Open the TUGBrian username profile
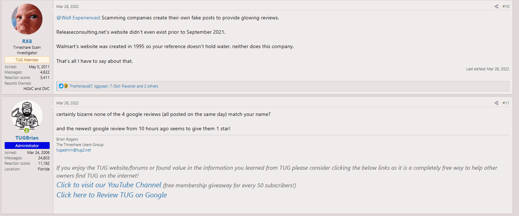This screenshot has height=216, width=519. [27, 138]
